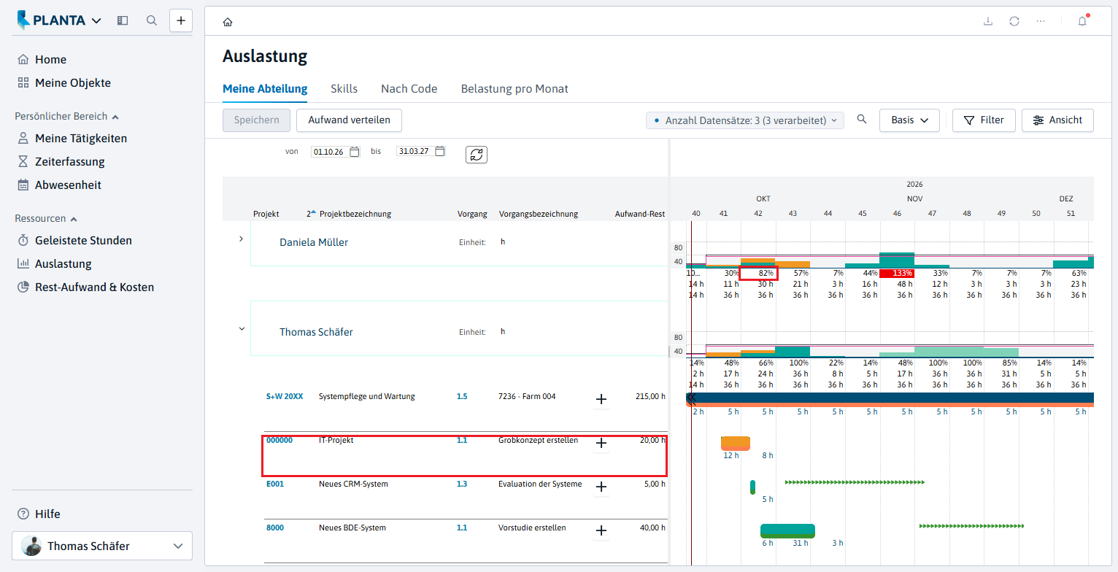Open the three-dots more options menu

[1041, 21]
